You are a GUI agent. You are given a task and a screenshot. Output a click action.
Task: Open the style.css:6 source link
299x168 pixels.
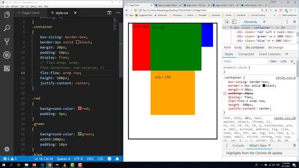coord(285,78)
